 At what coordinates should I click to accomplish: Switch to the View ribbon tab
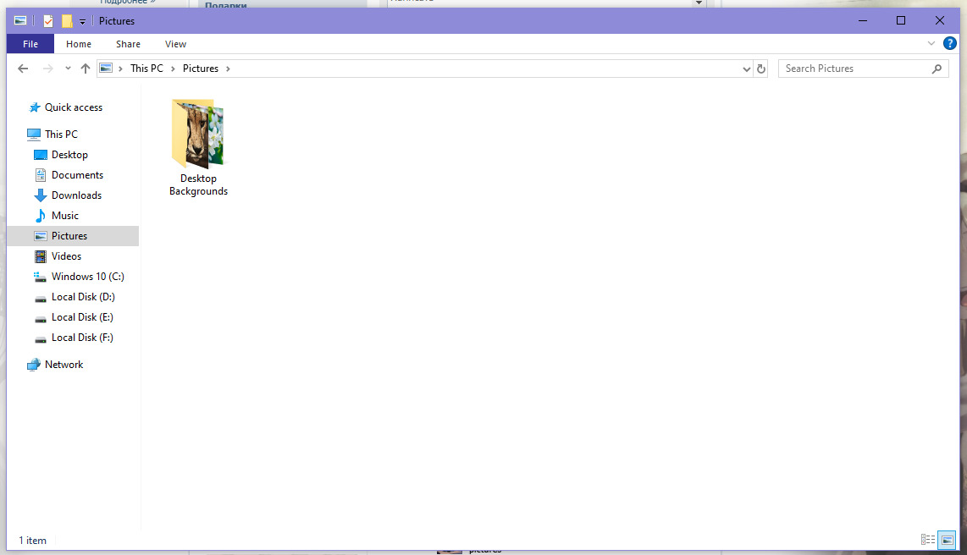coord(176,44)
